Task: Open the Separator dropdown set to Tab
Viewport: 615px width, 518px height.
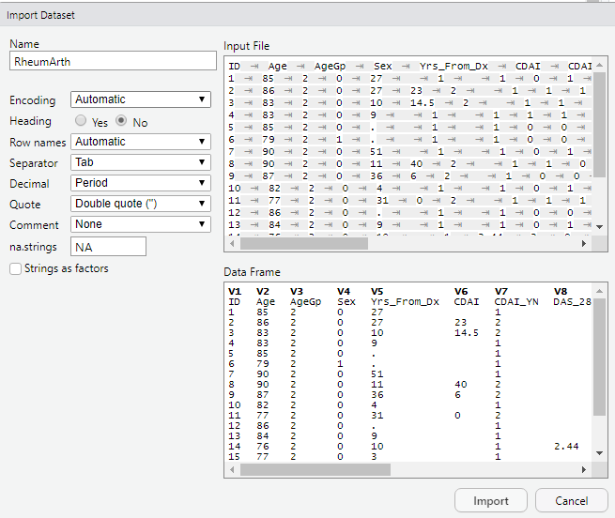Action: [x=141, y=162]
